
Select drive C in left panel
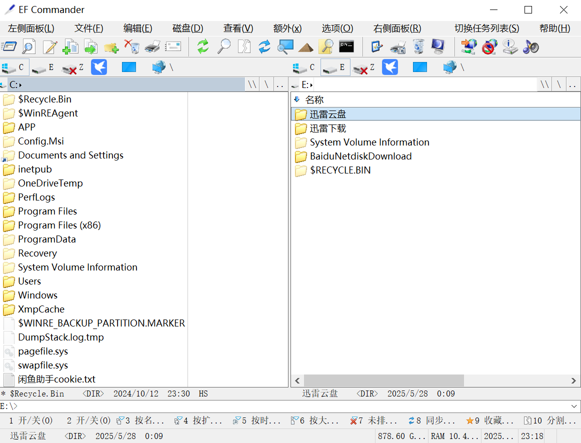[x=14, y=67]
